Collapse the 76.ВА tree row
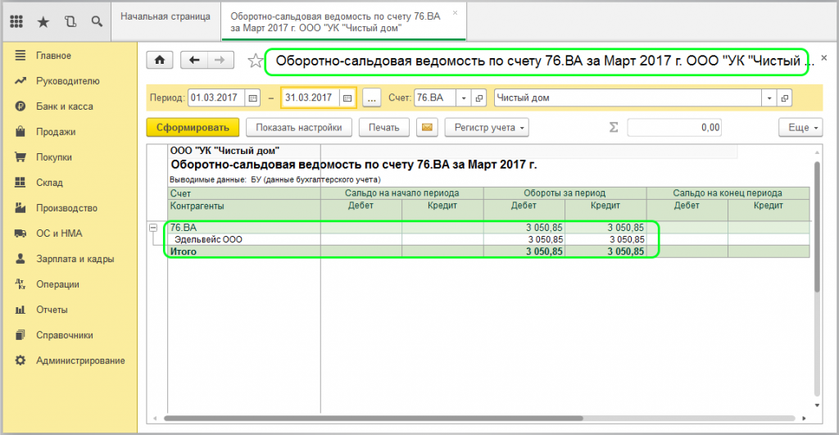Viewport: 839px width, 435px height. [x=153, y=227]
